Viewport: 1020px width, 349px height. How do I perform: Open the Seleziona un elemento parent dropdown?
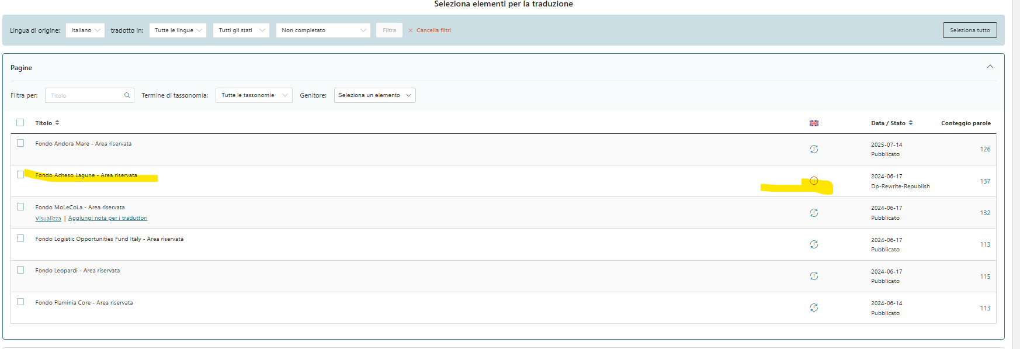point(375,95)
